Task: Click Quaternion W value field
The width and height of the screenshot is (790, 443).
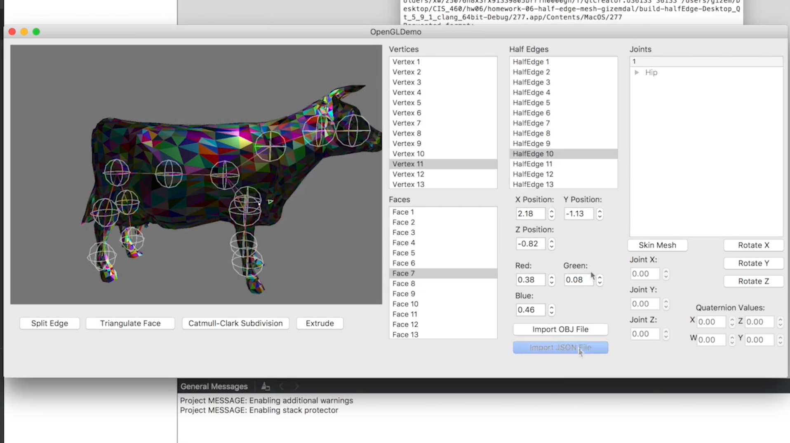Action: tap(711, 340)
